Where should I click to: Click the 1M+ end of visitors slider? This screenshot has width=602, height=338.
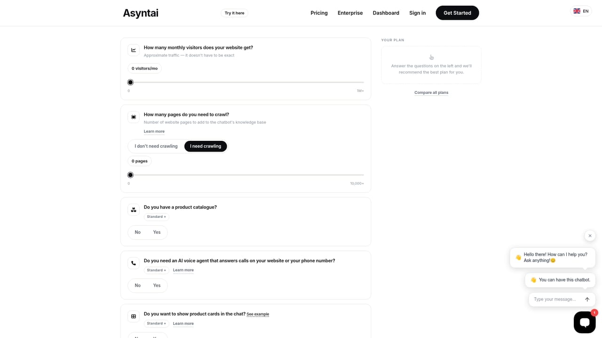[360, 91]
